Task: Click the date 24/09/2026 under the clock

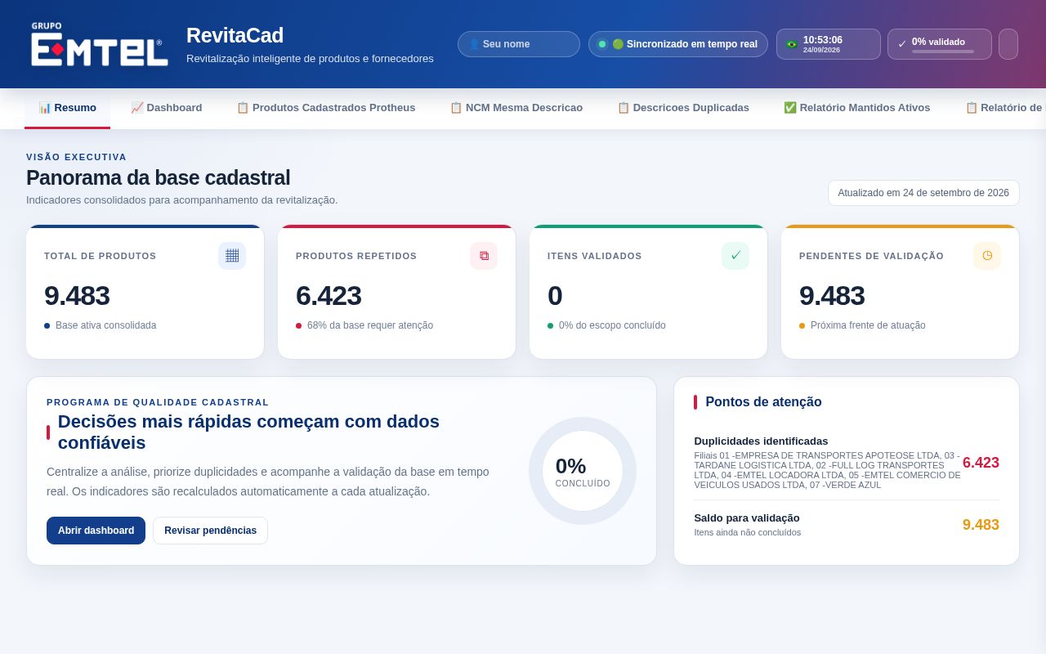Action: click(821, 50)
